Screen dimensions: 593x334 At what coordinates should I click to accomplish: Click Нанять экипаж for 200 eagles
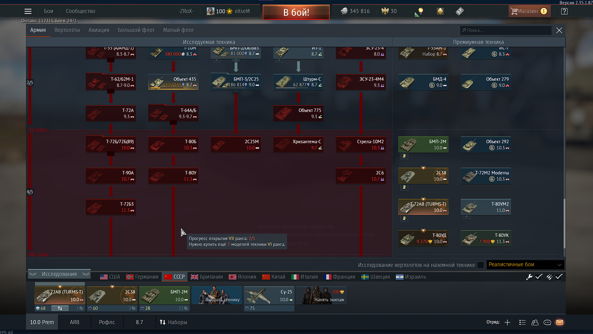pos(321,295)
